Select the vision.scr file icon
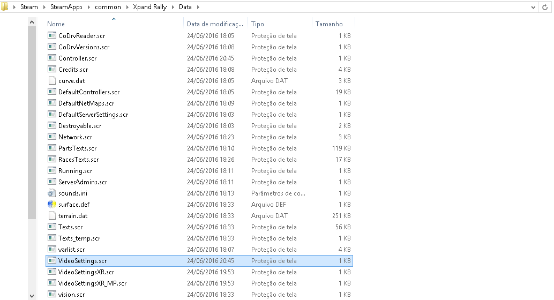This screenshot has width=554, height=300. [52, 294]
